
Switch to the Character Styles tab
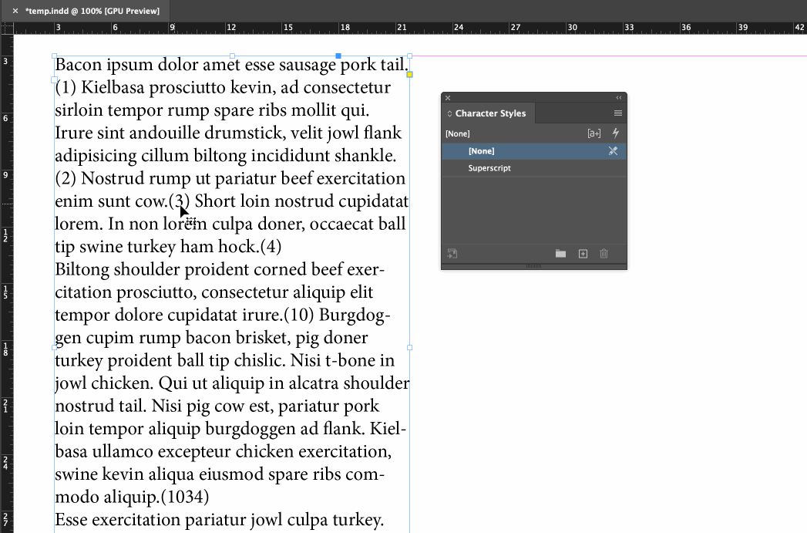click(x=490, y=113)
